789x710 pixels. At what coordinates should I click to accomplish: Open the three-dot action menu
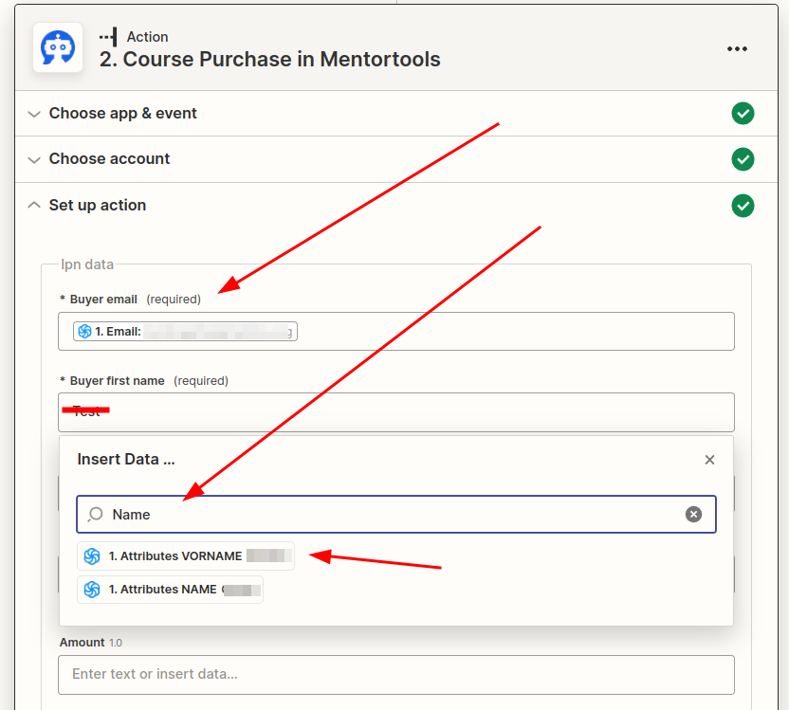737,48
